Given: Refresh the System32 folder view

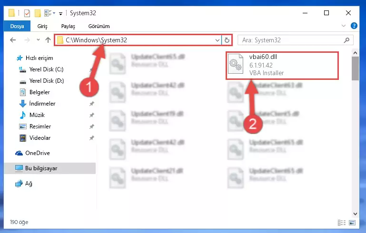Looking at the screenshot, I should tap(227, 40).
